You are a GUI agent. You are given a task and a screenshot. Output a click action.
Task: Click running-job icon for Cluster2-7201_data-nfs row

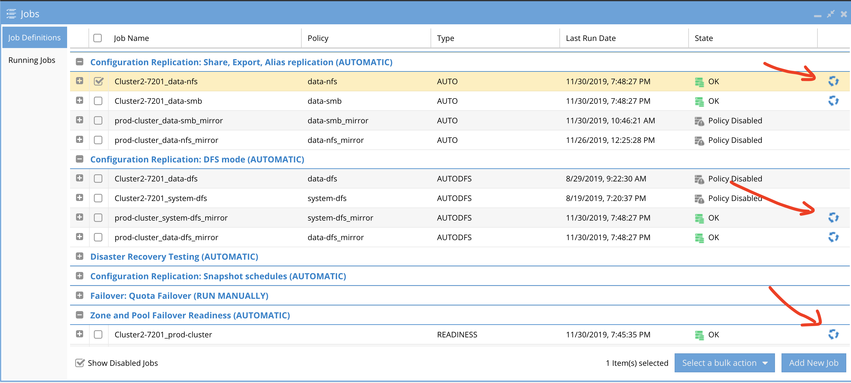(833, 81)
